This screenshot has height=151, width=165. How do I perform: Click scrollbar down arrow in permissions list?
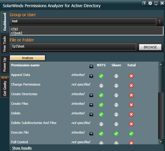pyautogui.click(x=161, y=141)
